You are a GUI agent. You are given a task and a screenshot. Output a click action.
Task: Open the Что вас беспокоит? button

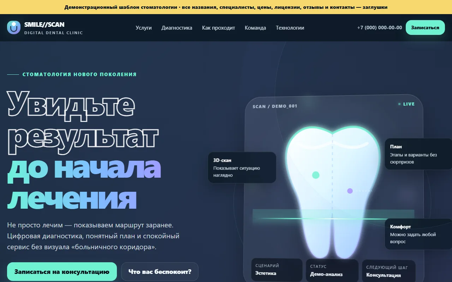tap(160, 272)
